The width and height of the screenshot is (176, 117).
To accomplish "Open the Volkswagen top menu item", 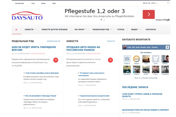I will (x=19, y=4).
